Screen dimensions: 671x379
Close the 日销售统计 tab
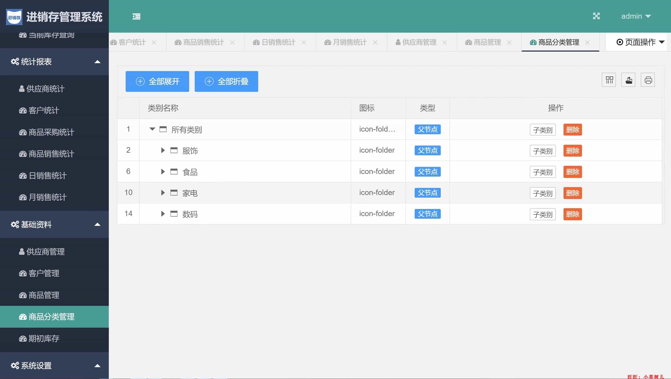[x=304, y=42]
